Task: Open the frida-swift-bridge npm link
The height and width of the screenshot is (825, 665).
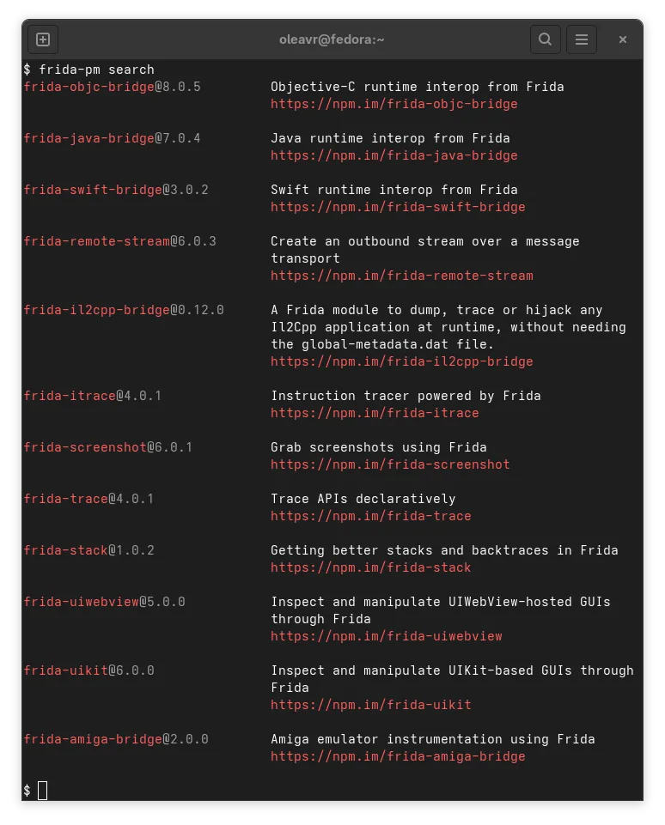Action: (x=398, y=207)
